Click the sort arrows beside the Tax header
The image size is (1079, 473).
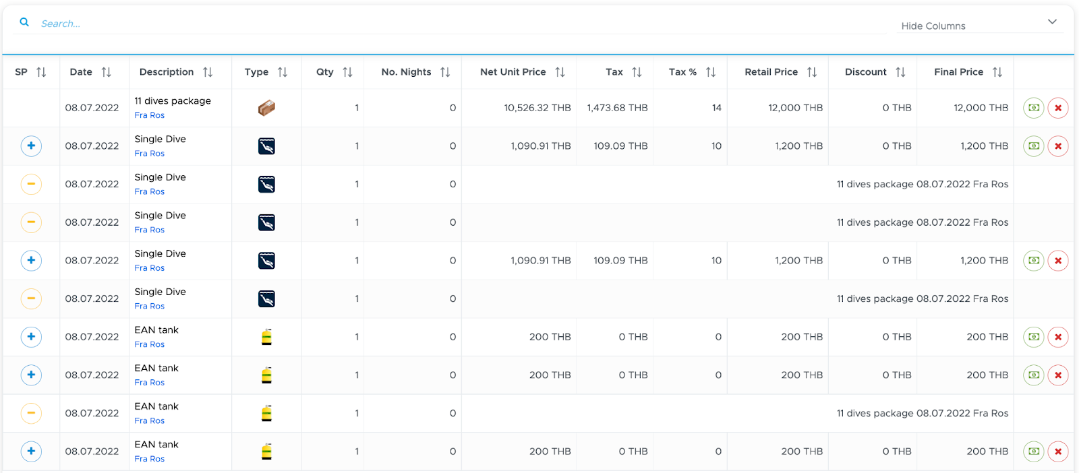pyautogui.click(x=637, y=72)
